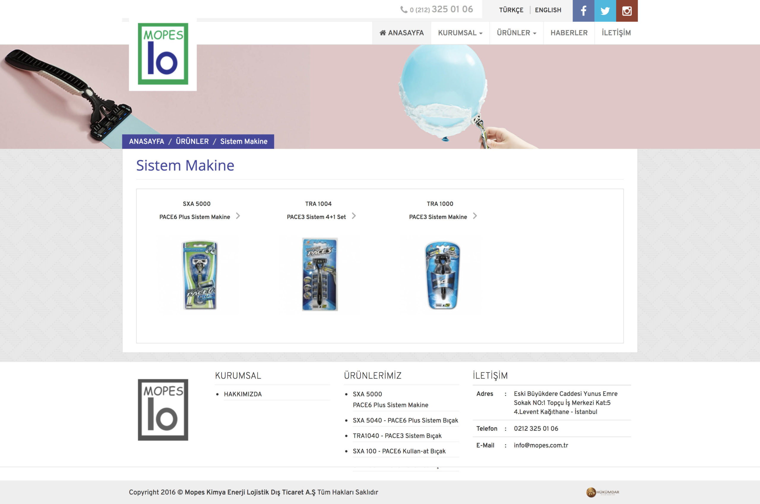Click the ÜRÜNLERİMİZ footer heading
This screenshot has height=504, width=760.
373,375
